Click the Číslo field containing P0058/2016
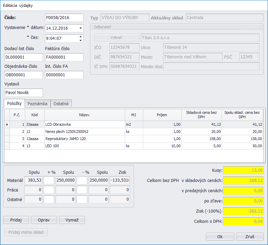The height and width of the screenshot is (245, 268). [x=64, y=18]
